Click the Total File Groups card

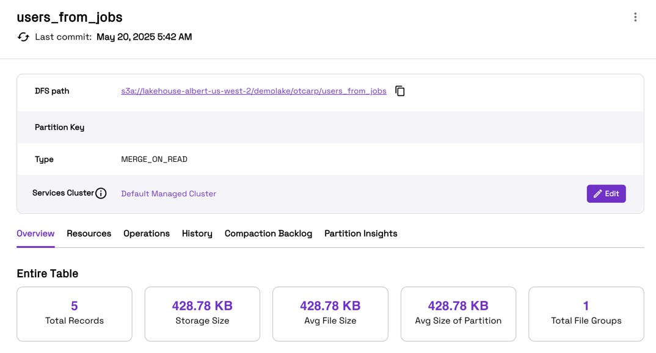[586, 314]
